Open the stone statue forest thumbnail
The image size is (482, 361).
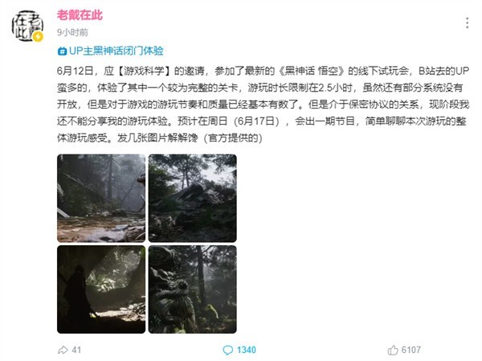coord(193,289)
